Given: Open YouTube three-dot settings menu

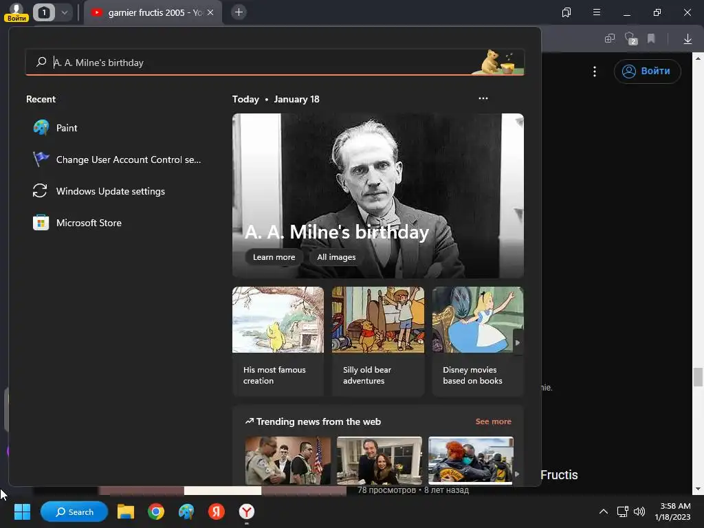Looking at the screenshot, I should (595, 71).
